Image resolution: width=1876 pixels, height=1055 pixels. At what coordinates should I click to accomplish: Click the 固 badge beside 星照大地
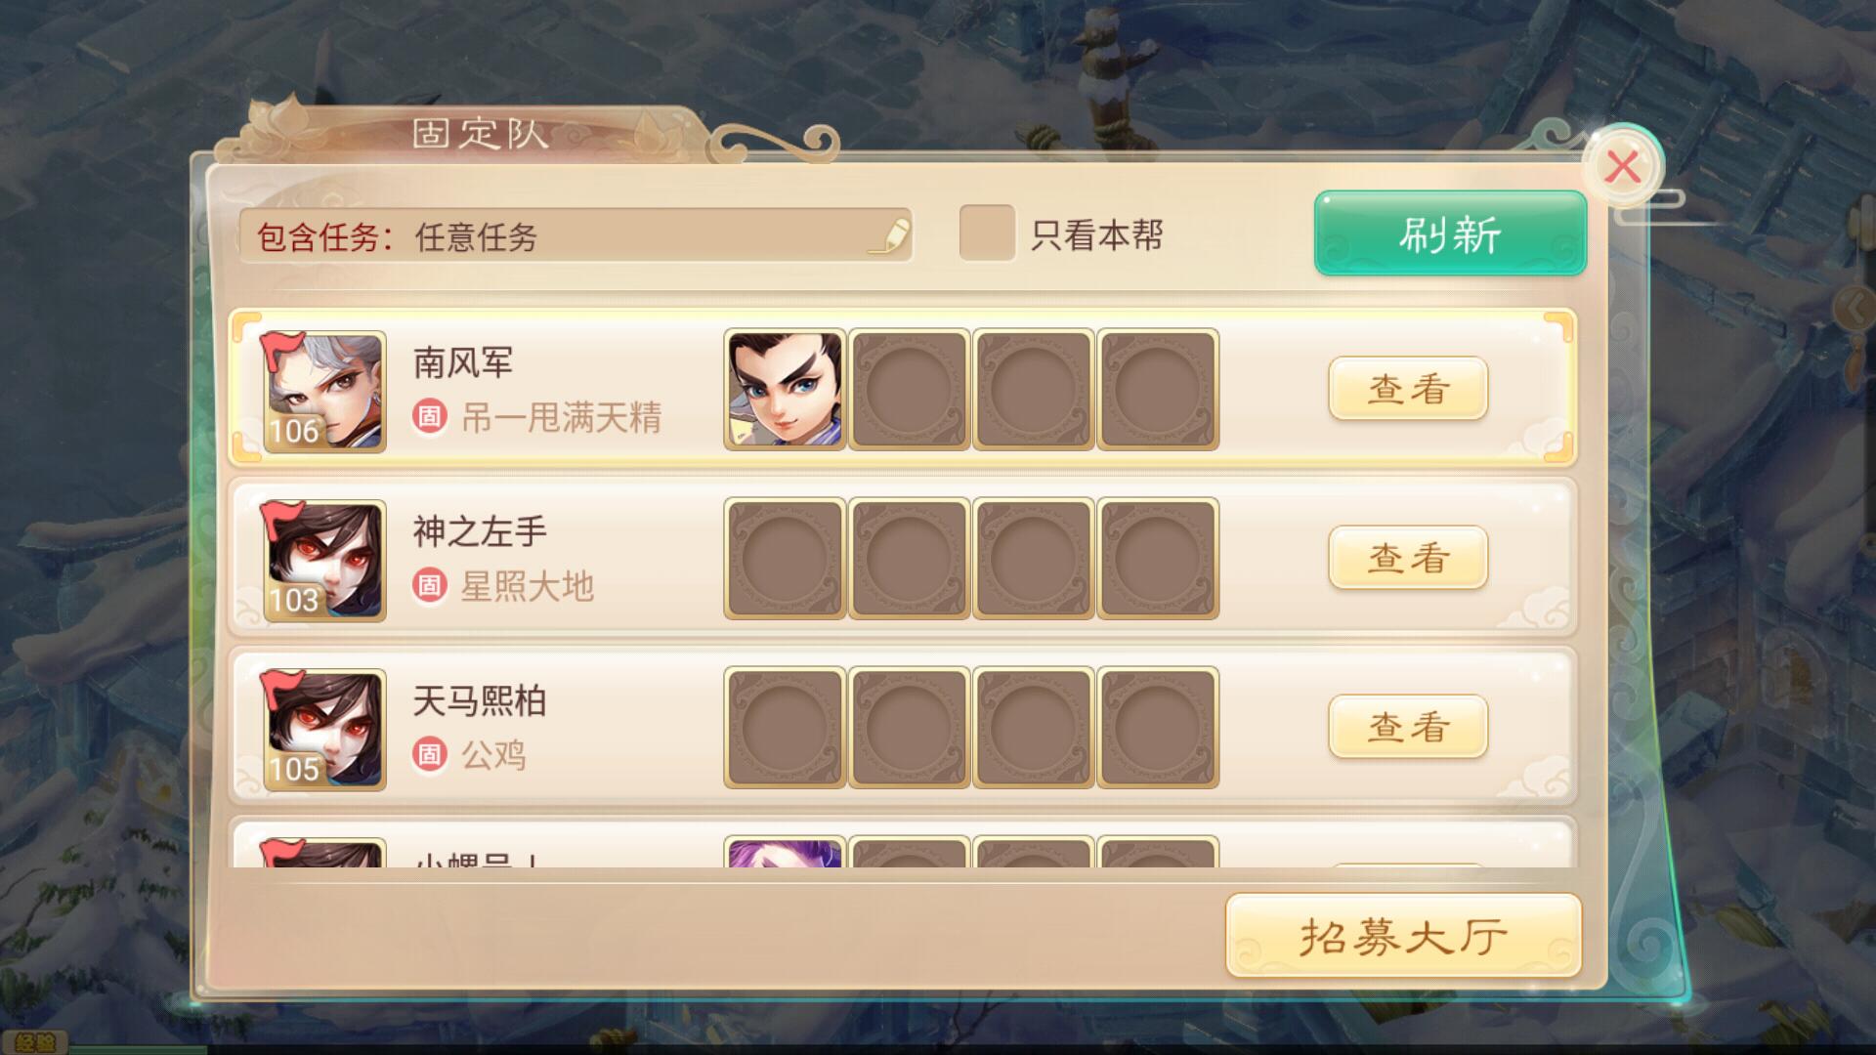[x=429, y=586]
